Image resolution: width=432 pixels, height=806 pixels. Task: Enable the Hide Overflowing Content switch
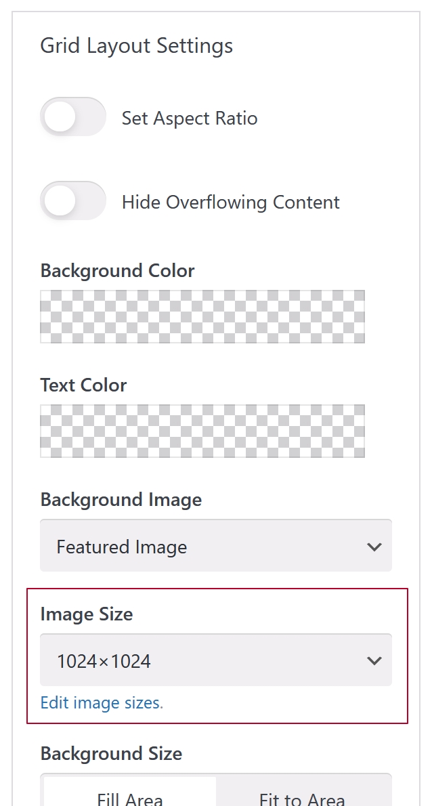pyautogui.click(x=73, y=201)
